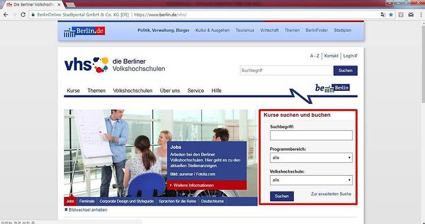Image resolution: width=425 pixels, height=224 pixels.
Task: Click the translate page icon in address bar
Action: point(382,15)
